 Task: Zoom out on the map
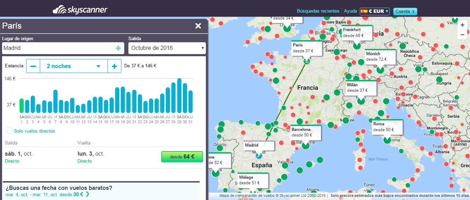[x=462, y=35]
